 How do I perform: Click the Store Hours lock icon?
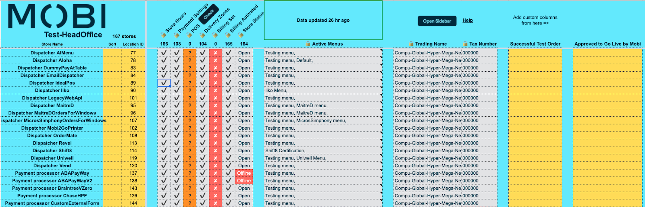coord(163,35)
